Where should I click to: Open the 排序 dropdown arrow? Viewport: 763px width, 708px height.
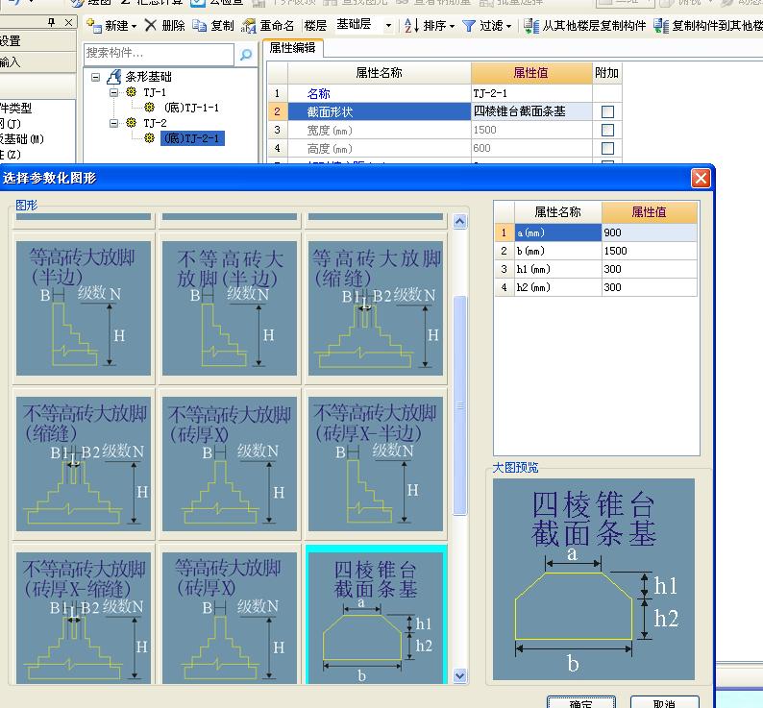click(x=452, y=26)
